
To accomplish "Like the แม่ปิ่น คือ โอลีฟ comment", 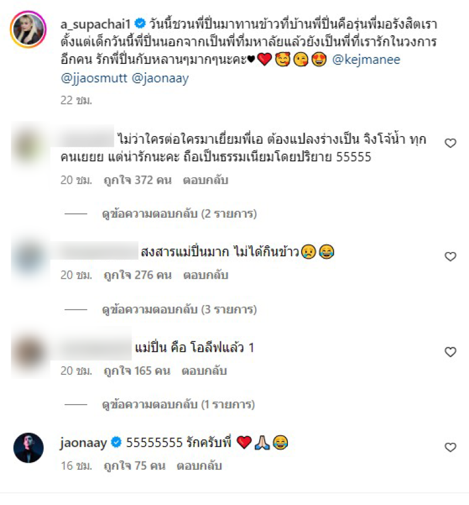I will tap(450, 352).
